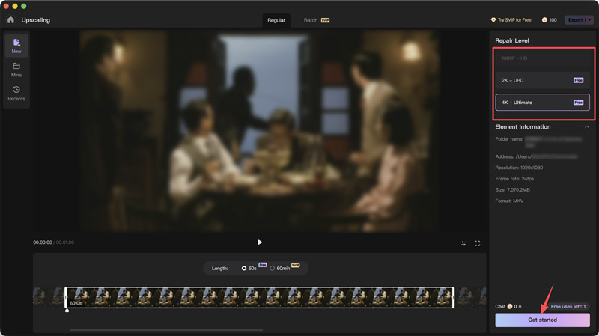Click the Size: 7,070.2MB text
The image size is (599, 336).
[512, 190]
